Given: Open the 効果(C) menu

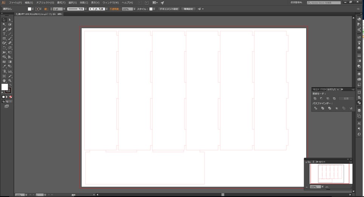Looking at the screenshot, I should click(x=84, y=3).
